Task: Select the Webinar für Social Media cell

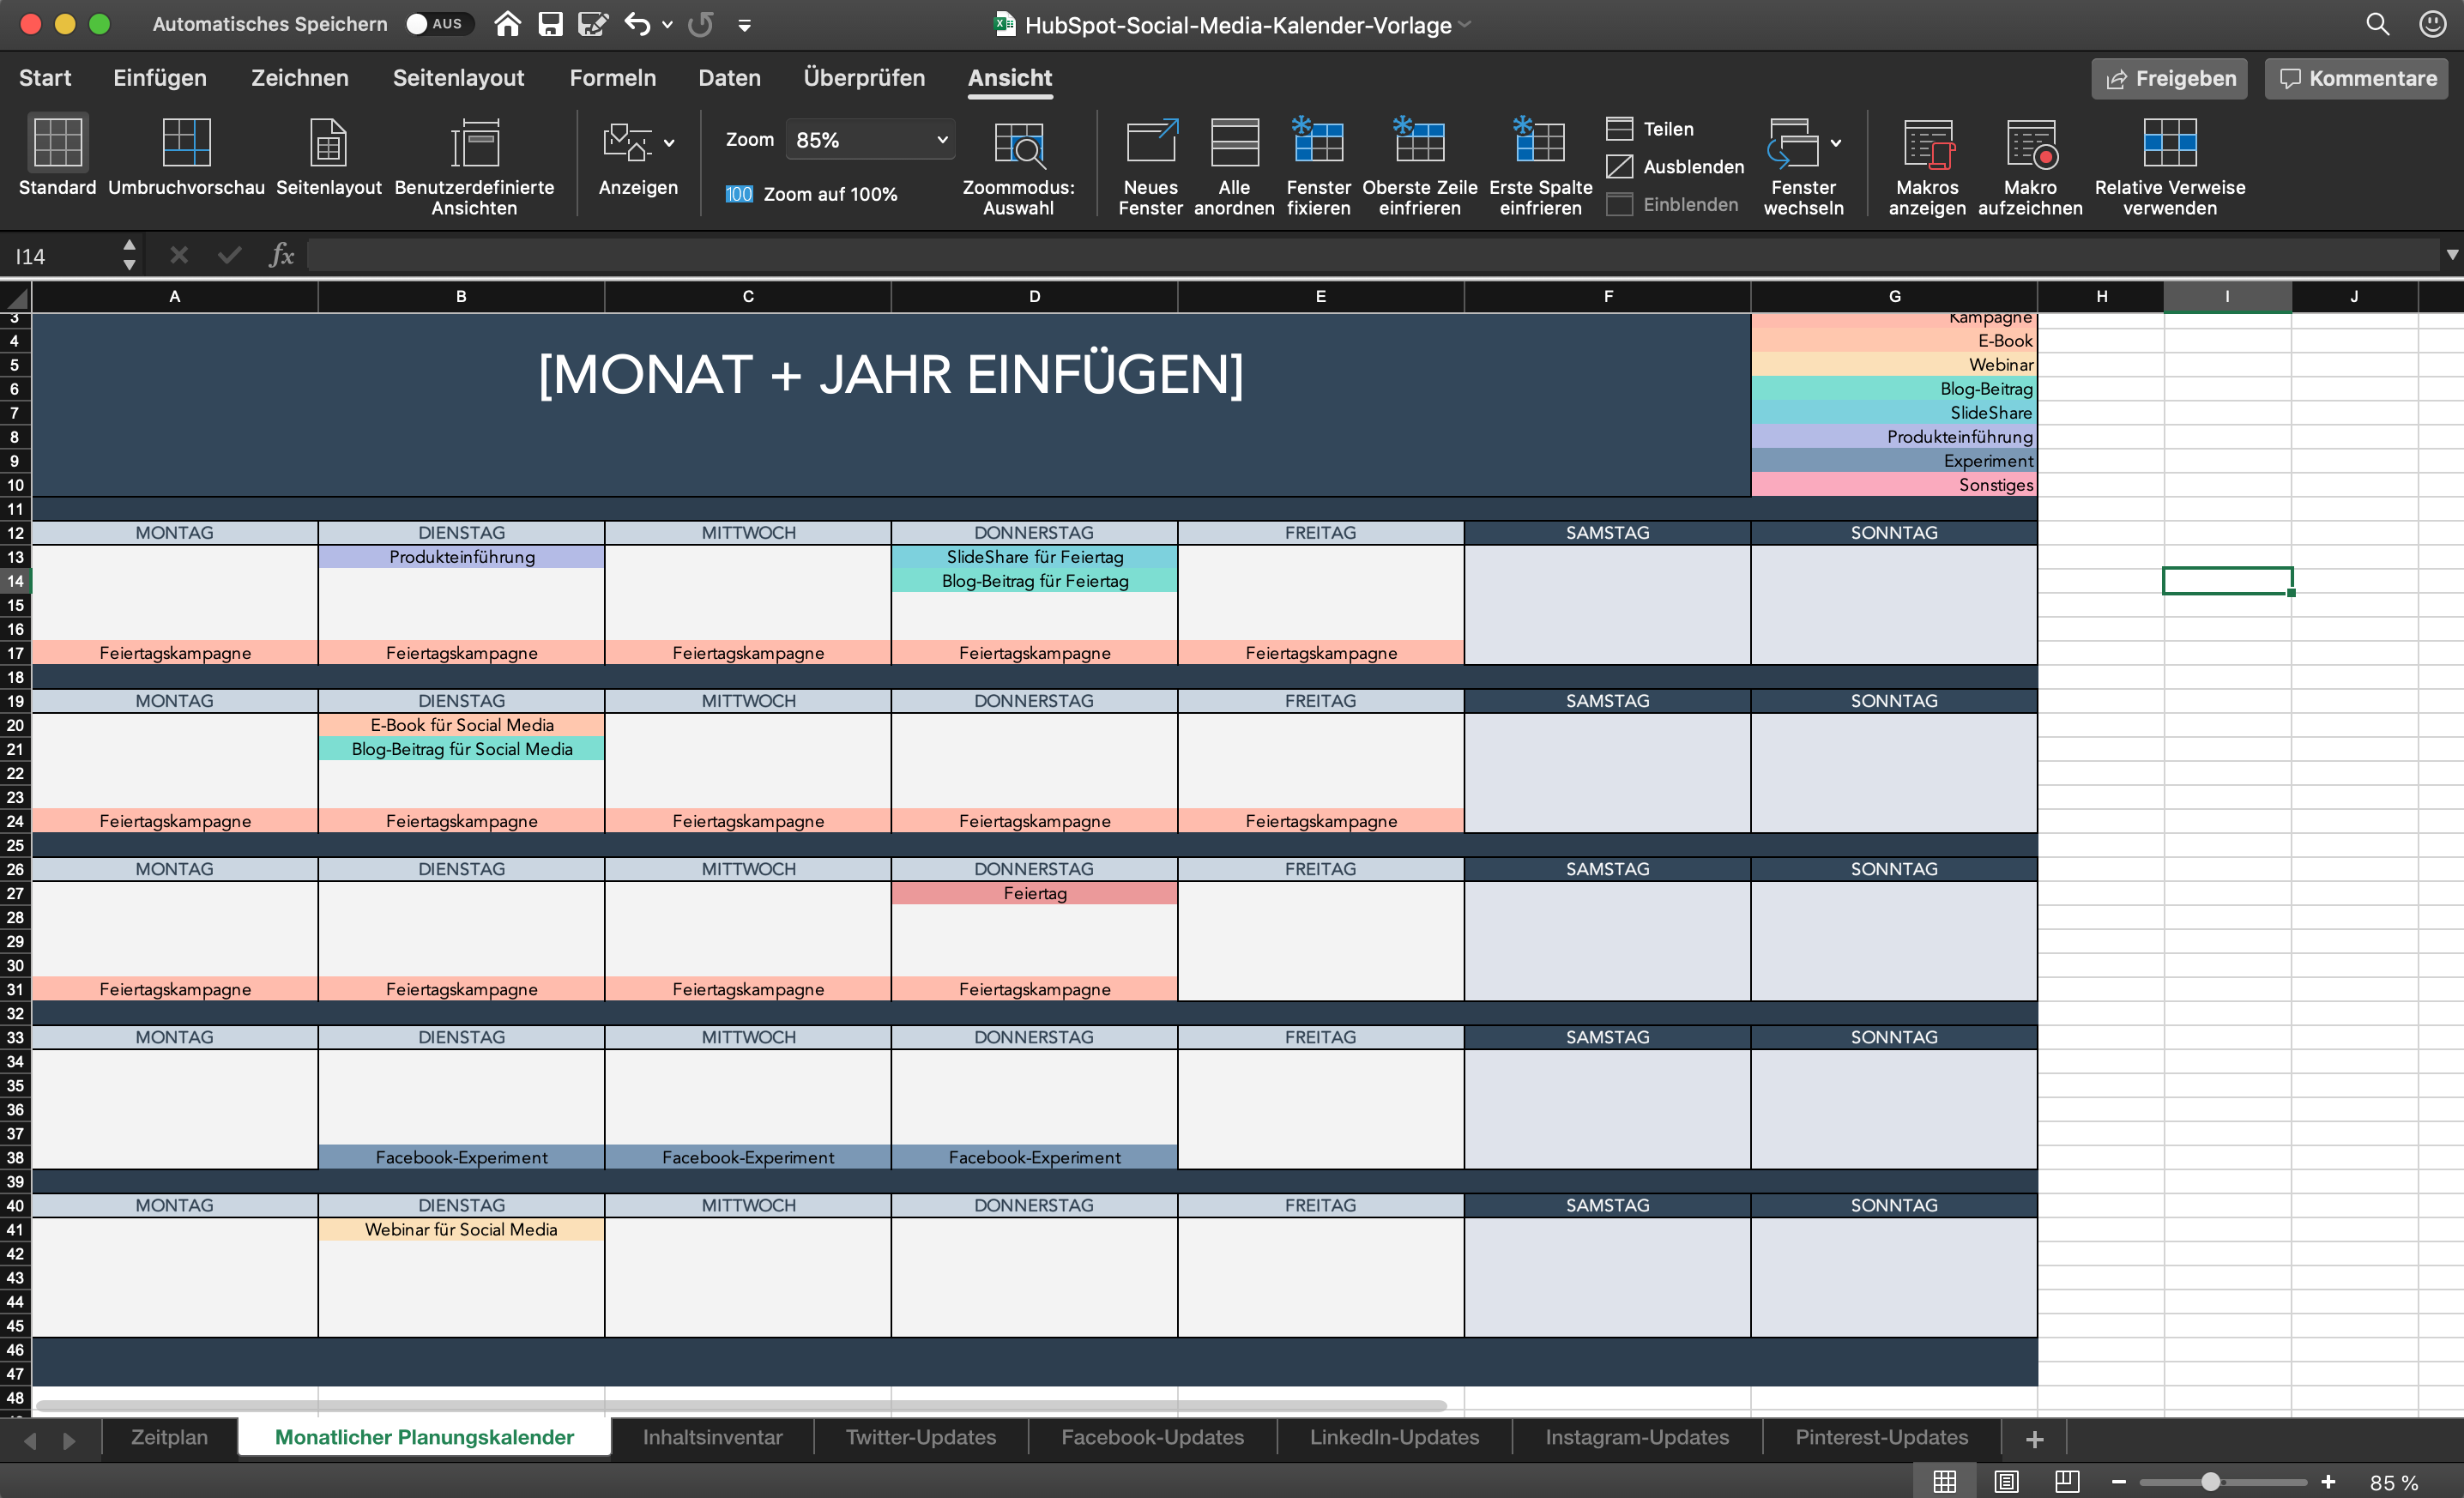Action: (x=461, y=1229)
